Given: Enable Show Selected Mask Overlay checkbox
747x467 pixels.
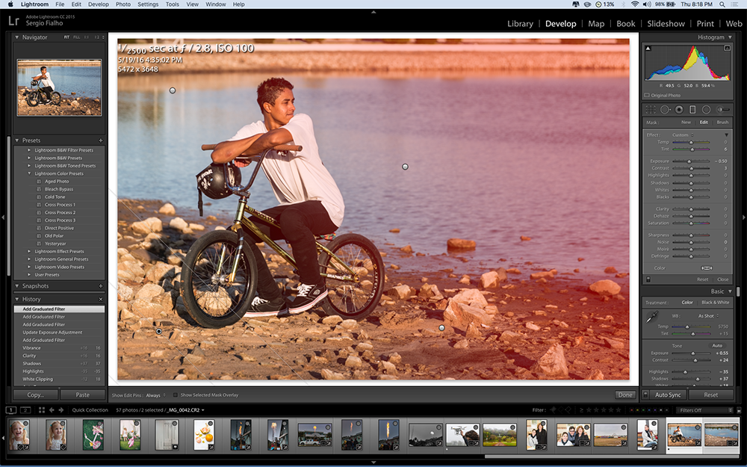Looking at the screenshot, I should [x=176, y=395].
